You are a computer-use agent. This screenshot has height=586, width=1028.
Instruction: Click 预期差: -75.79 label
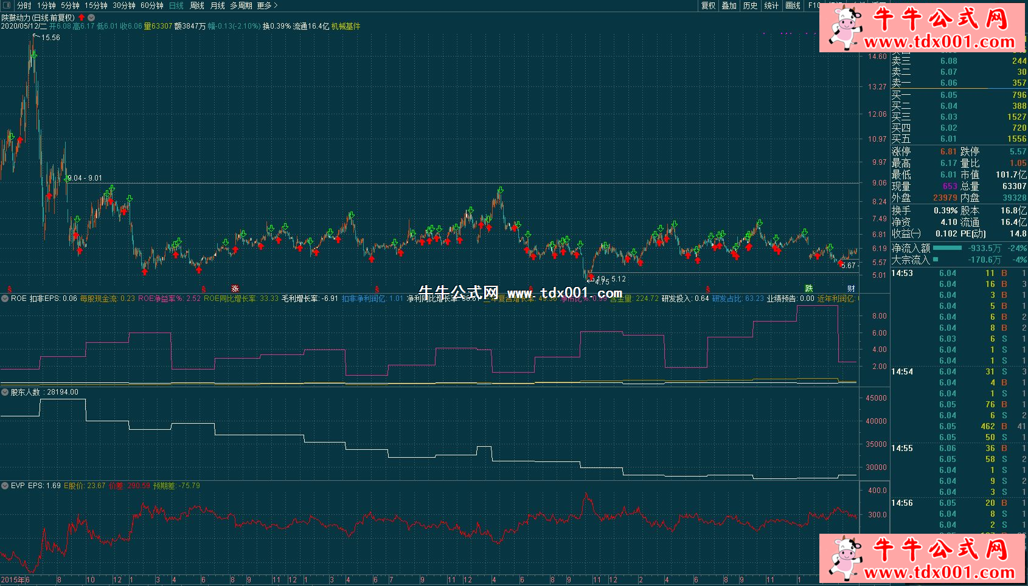point(176,486)
